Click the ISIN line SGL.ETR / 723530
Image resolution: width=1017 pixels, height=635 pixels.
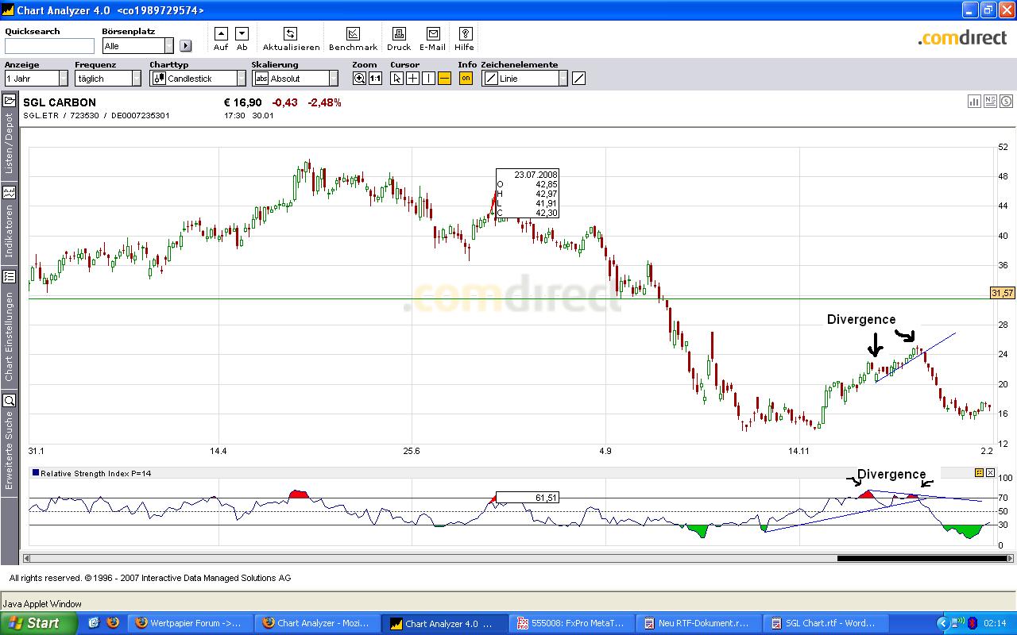point(96,116)
